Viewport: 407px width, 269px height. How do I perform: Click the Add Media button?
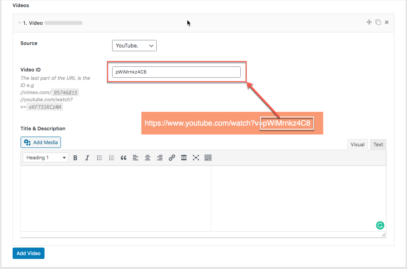[41, 142]
